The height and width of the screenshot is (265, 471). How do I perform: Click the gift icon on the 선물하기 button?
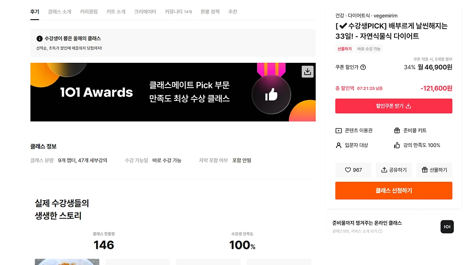(425, 170)
